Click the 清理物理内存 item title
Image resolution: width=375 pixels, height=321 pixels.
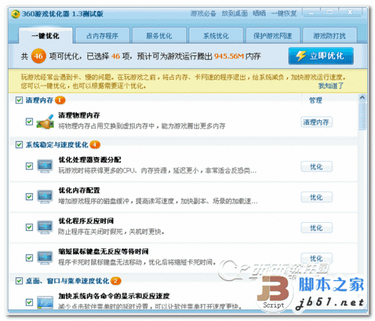pos(79,116)
